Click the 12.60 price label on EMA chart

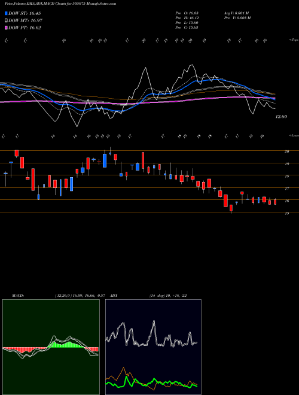click(281, 117)
